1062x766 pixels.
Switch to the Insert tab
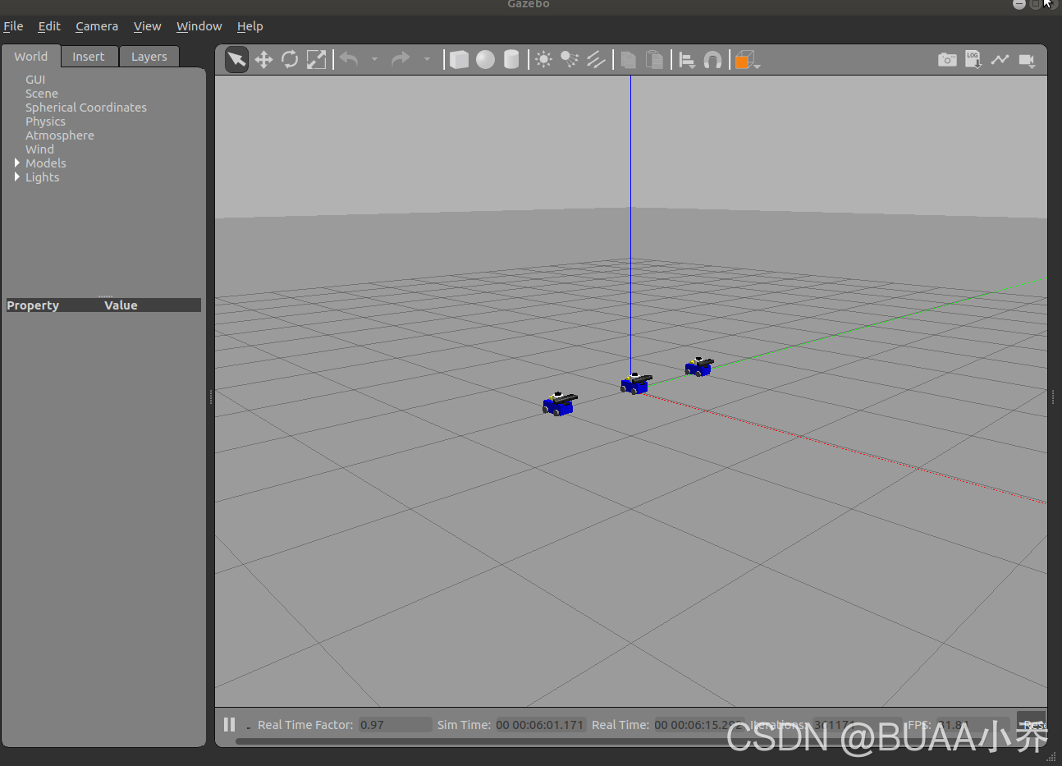click(89, 57)
